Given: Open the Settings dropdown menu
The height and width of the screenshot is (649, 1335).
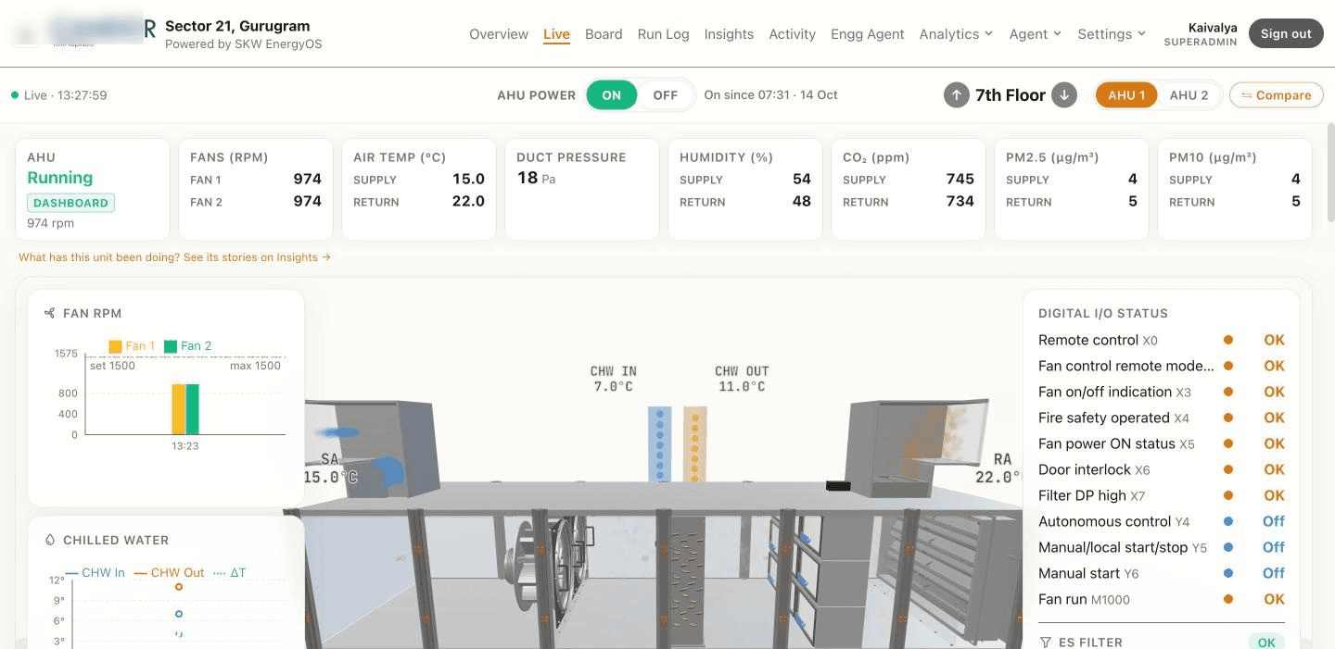Looking at the screenshot, I should point(1112,34).
